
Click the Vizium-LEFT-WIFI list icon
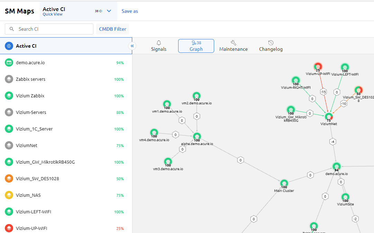[x=9, y=212]
